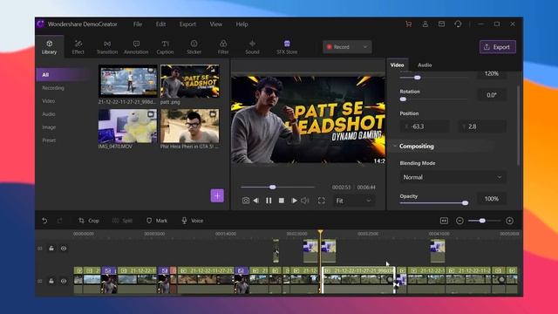Start a Voice recording
This screenshot has width=558, height=314.
point(193,221)
